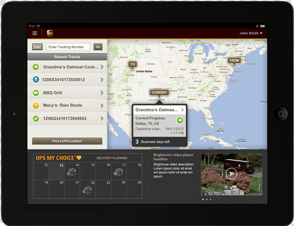Image resolution: width=294 pixels, height=226 pixels.
Task: Tap package icon on day 22
Action: 87,190
